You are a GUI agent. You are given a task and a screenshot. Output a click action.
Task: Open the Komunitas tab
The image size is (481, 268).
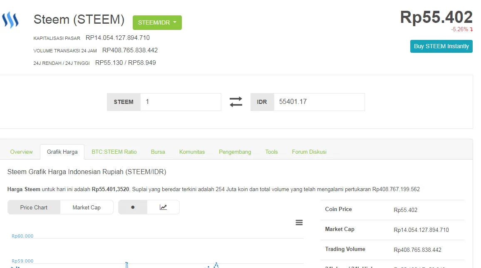[192, 152]
